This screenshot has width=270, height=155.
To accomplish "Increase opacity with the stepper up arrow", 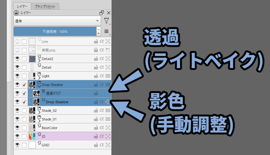I will pyautogui.click(x=99, y=29).
